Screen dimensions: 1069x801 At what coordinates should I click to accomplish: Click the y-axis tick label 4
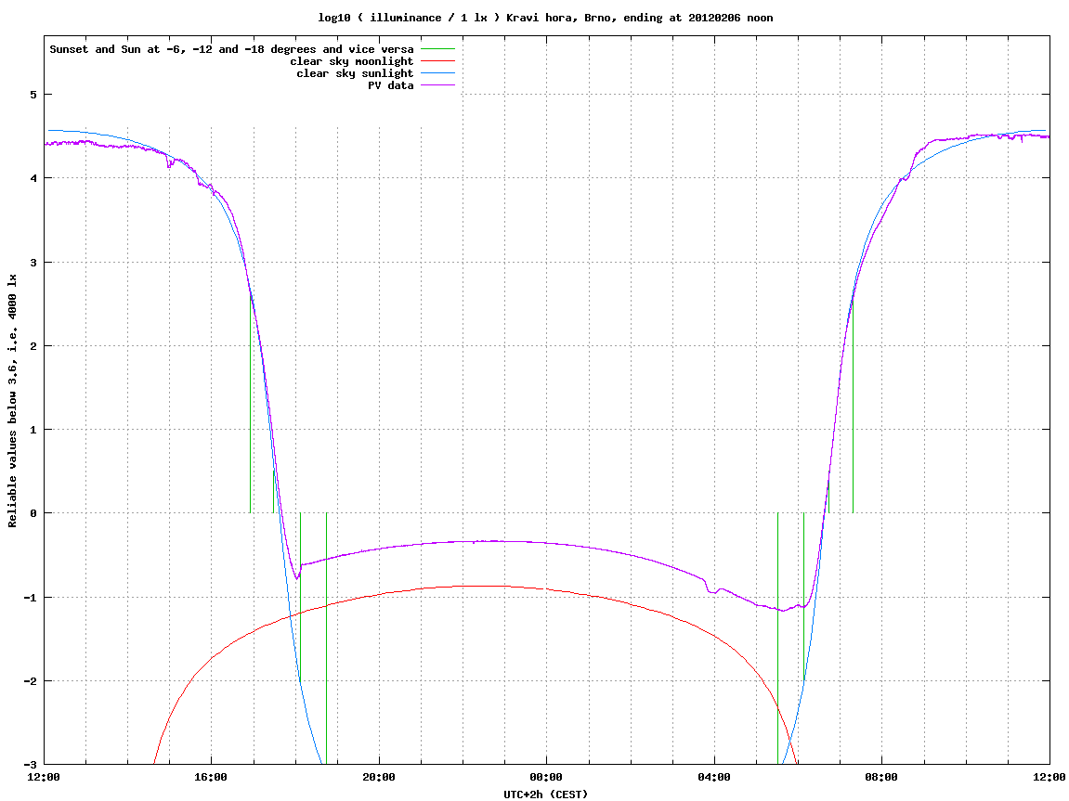click(x=33, y=178)
